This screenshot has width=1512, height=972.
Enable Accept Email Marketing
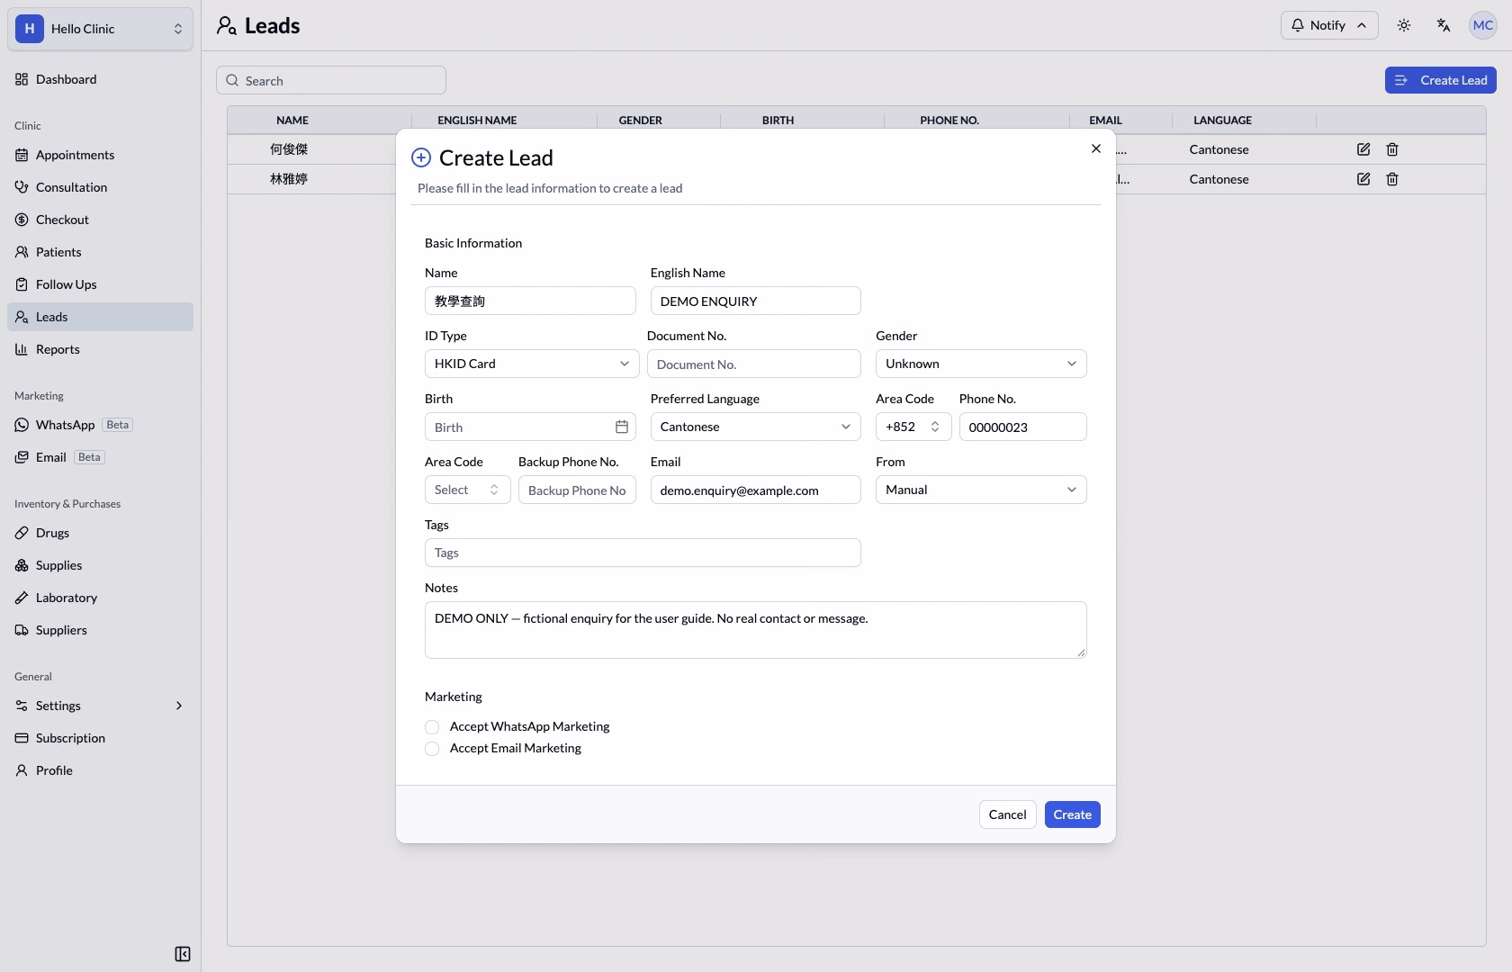[x=432, y=749]
